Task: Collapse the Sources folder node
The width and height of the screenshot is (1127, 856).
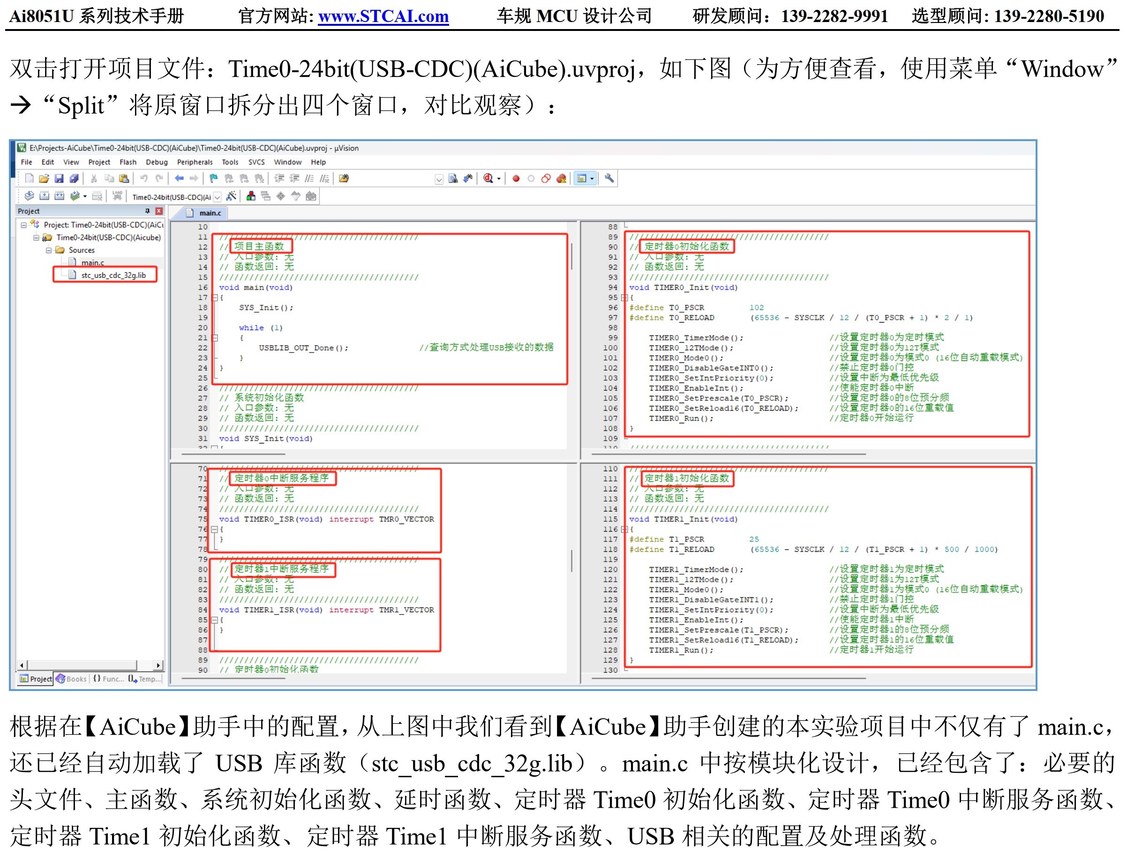Action: (x=49, y=250)
